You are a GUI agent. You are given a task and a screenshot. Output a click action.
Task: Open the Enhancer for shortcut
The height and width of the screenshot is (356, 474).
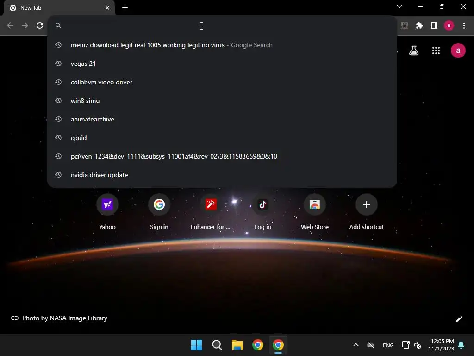coord(211,212)
